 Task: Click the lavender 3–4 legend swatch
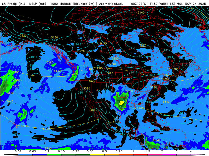pyautogui.click(x=184, y=155)
